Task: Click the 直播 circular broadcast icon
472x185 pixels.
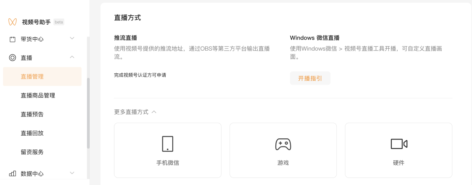Action: (x=13, y=58)
